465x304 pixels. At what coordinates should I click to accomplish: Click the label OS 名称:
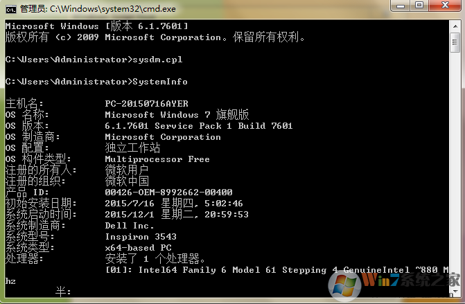pyautogui.click(x=27, y=114)
